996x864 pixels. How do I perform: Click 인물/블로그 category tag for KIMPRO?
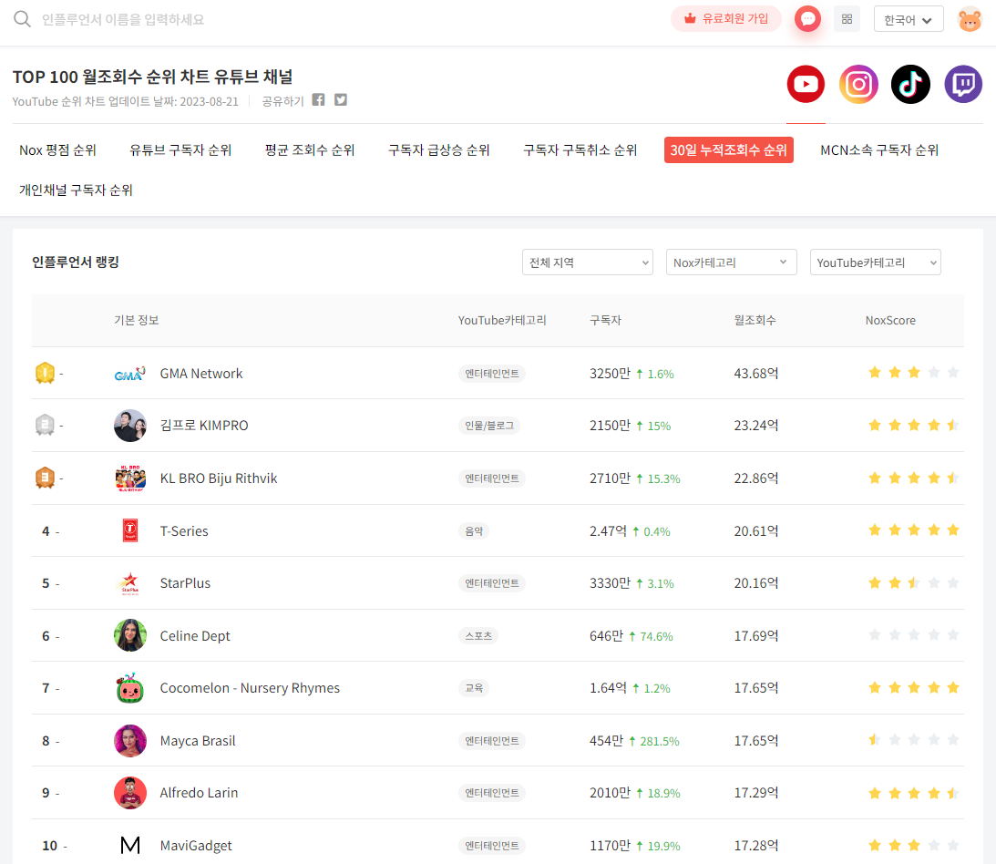489,426
